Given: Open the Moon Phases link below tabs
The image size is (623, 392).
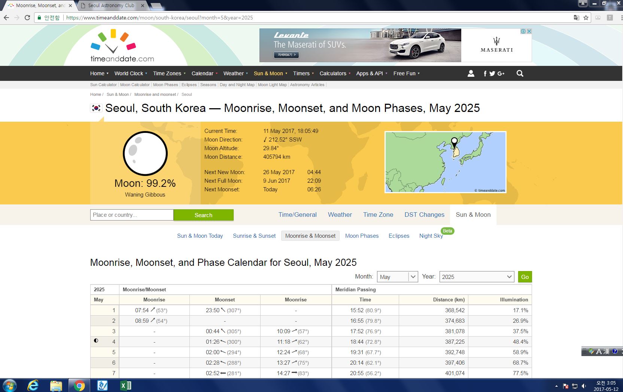Looking at the screenshot, I should 362,236.
